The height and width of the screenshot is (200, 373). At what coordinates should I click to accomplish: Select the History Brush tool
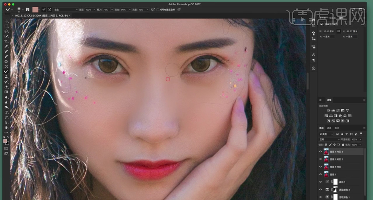pos(6,82)
